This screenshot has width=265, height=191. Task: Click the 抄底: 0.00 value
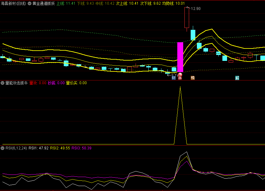point(56,83)
